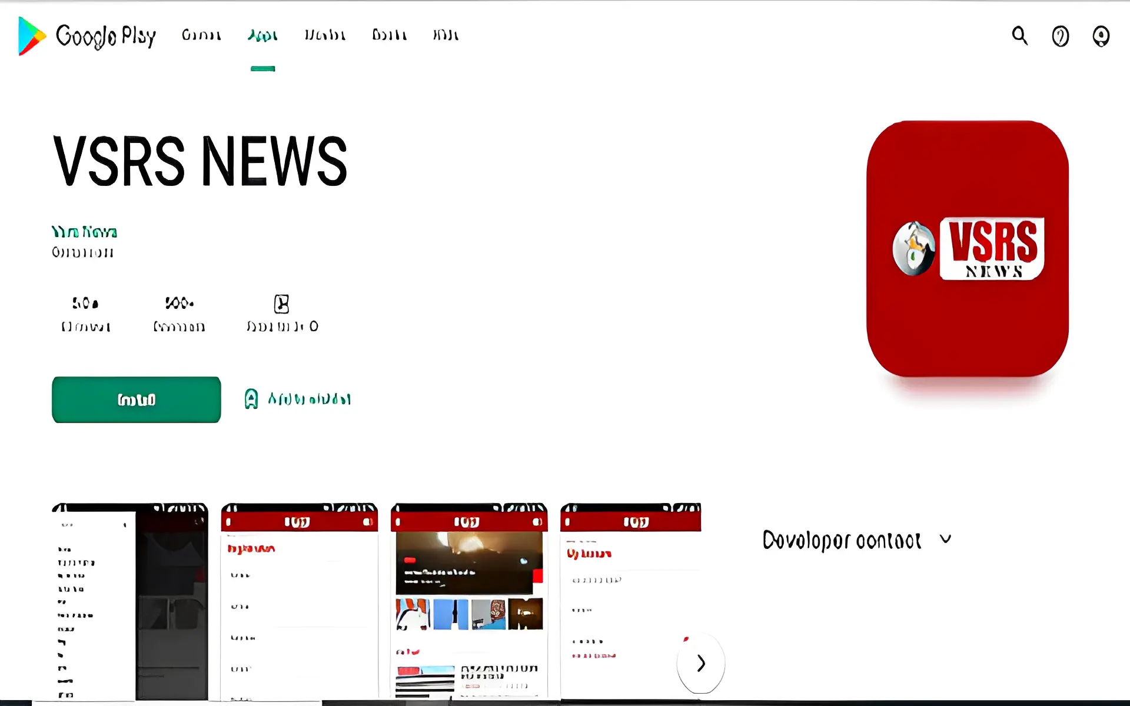
Task: Open the third navigation tab, Movies
Action: click(x=325, y=35)
